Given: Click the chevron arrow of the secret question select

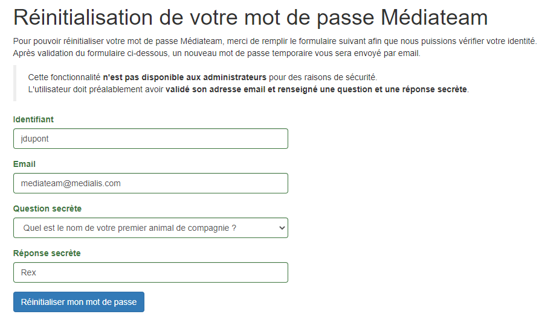Looking at the screenshot, I should point(282,228).
